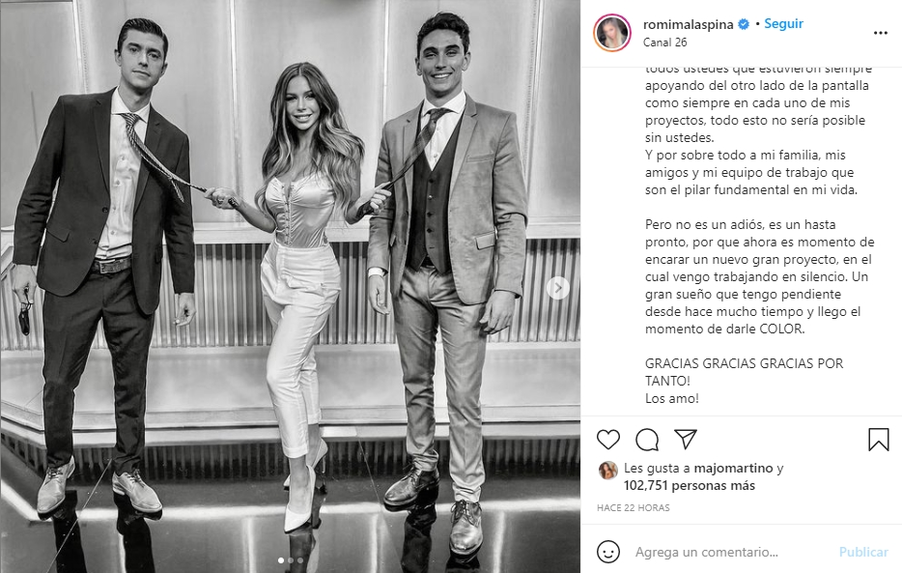Focus the Agrega un comentario field
Image resolution: width=902 pixels, height=573 pixels.
[x=730, y=552]
